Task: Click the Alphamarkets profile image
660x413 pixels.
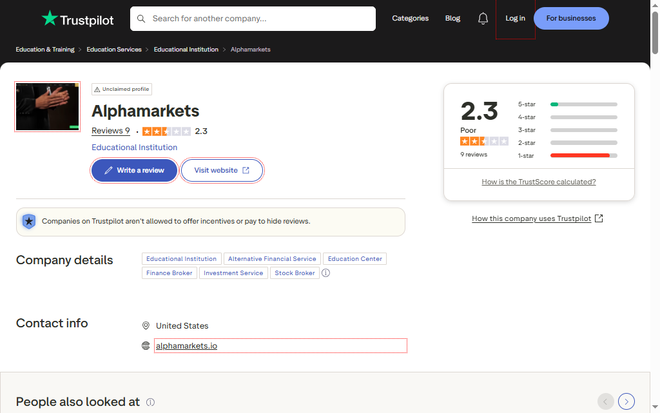Action: click(x=48, y=106)
